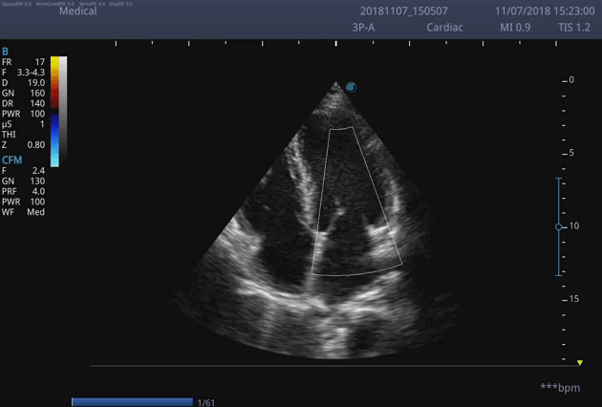Click the WriteFR: 9.4 debug readout

(x=92, y=4)
